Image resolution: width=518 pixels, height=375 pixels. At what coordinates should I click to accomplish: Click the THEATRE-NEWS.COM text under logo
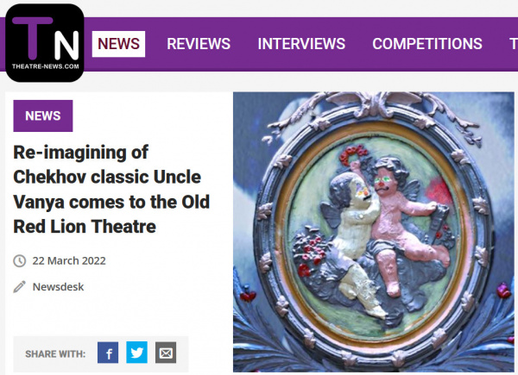[x=46, y=66]
